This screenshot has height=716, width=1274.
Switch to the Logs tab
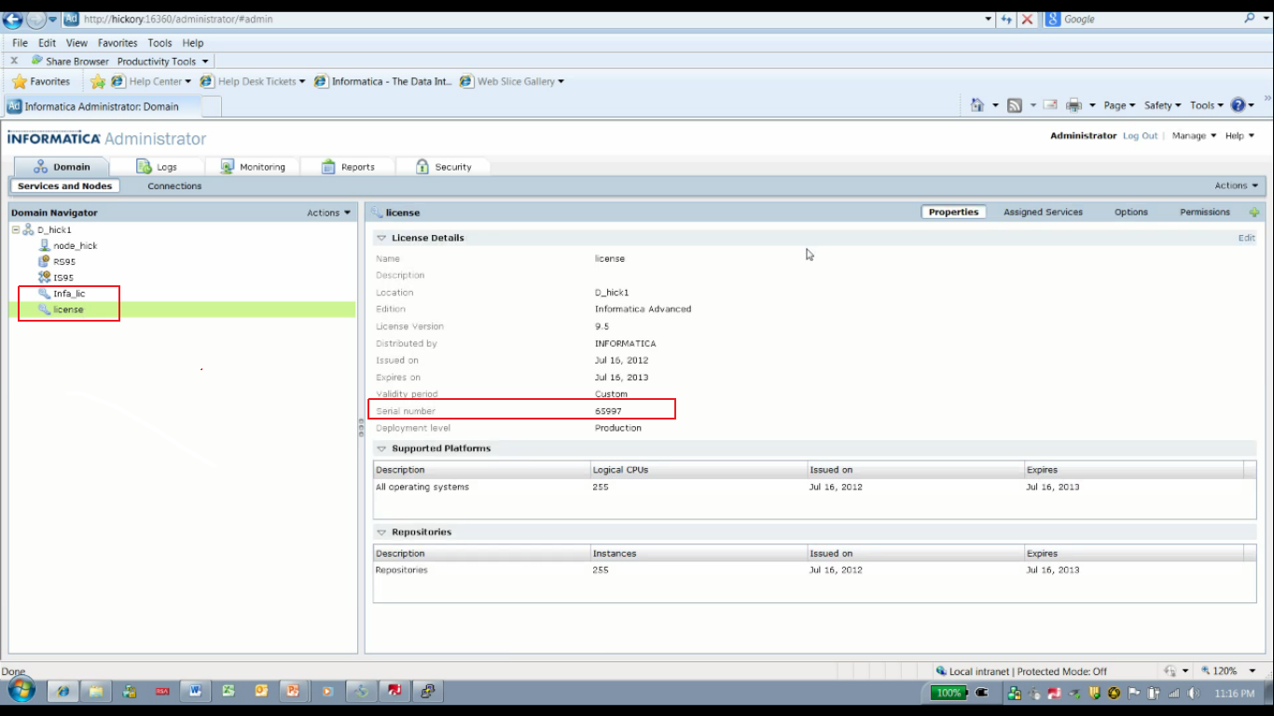point(156,167)
